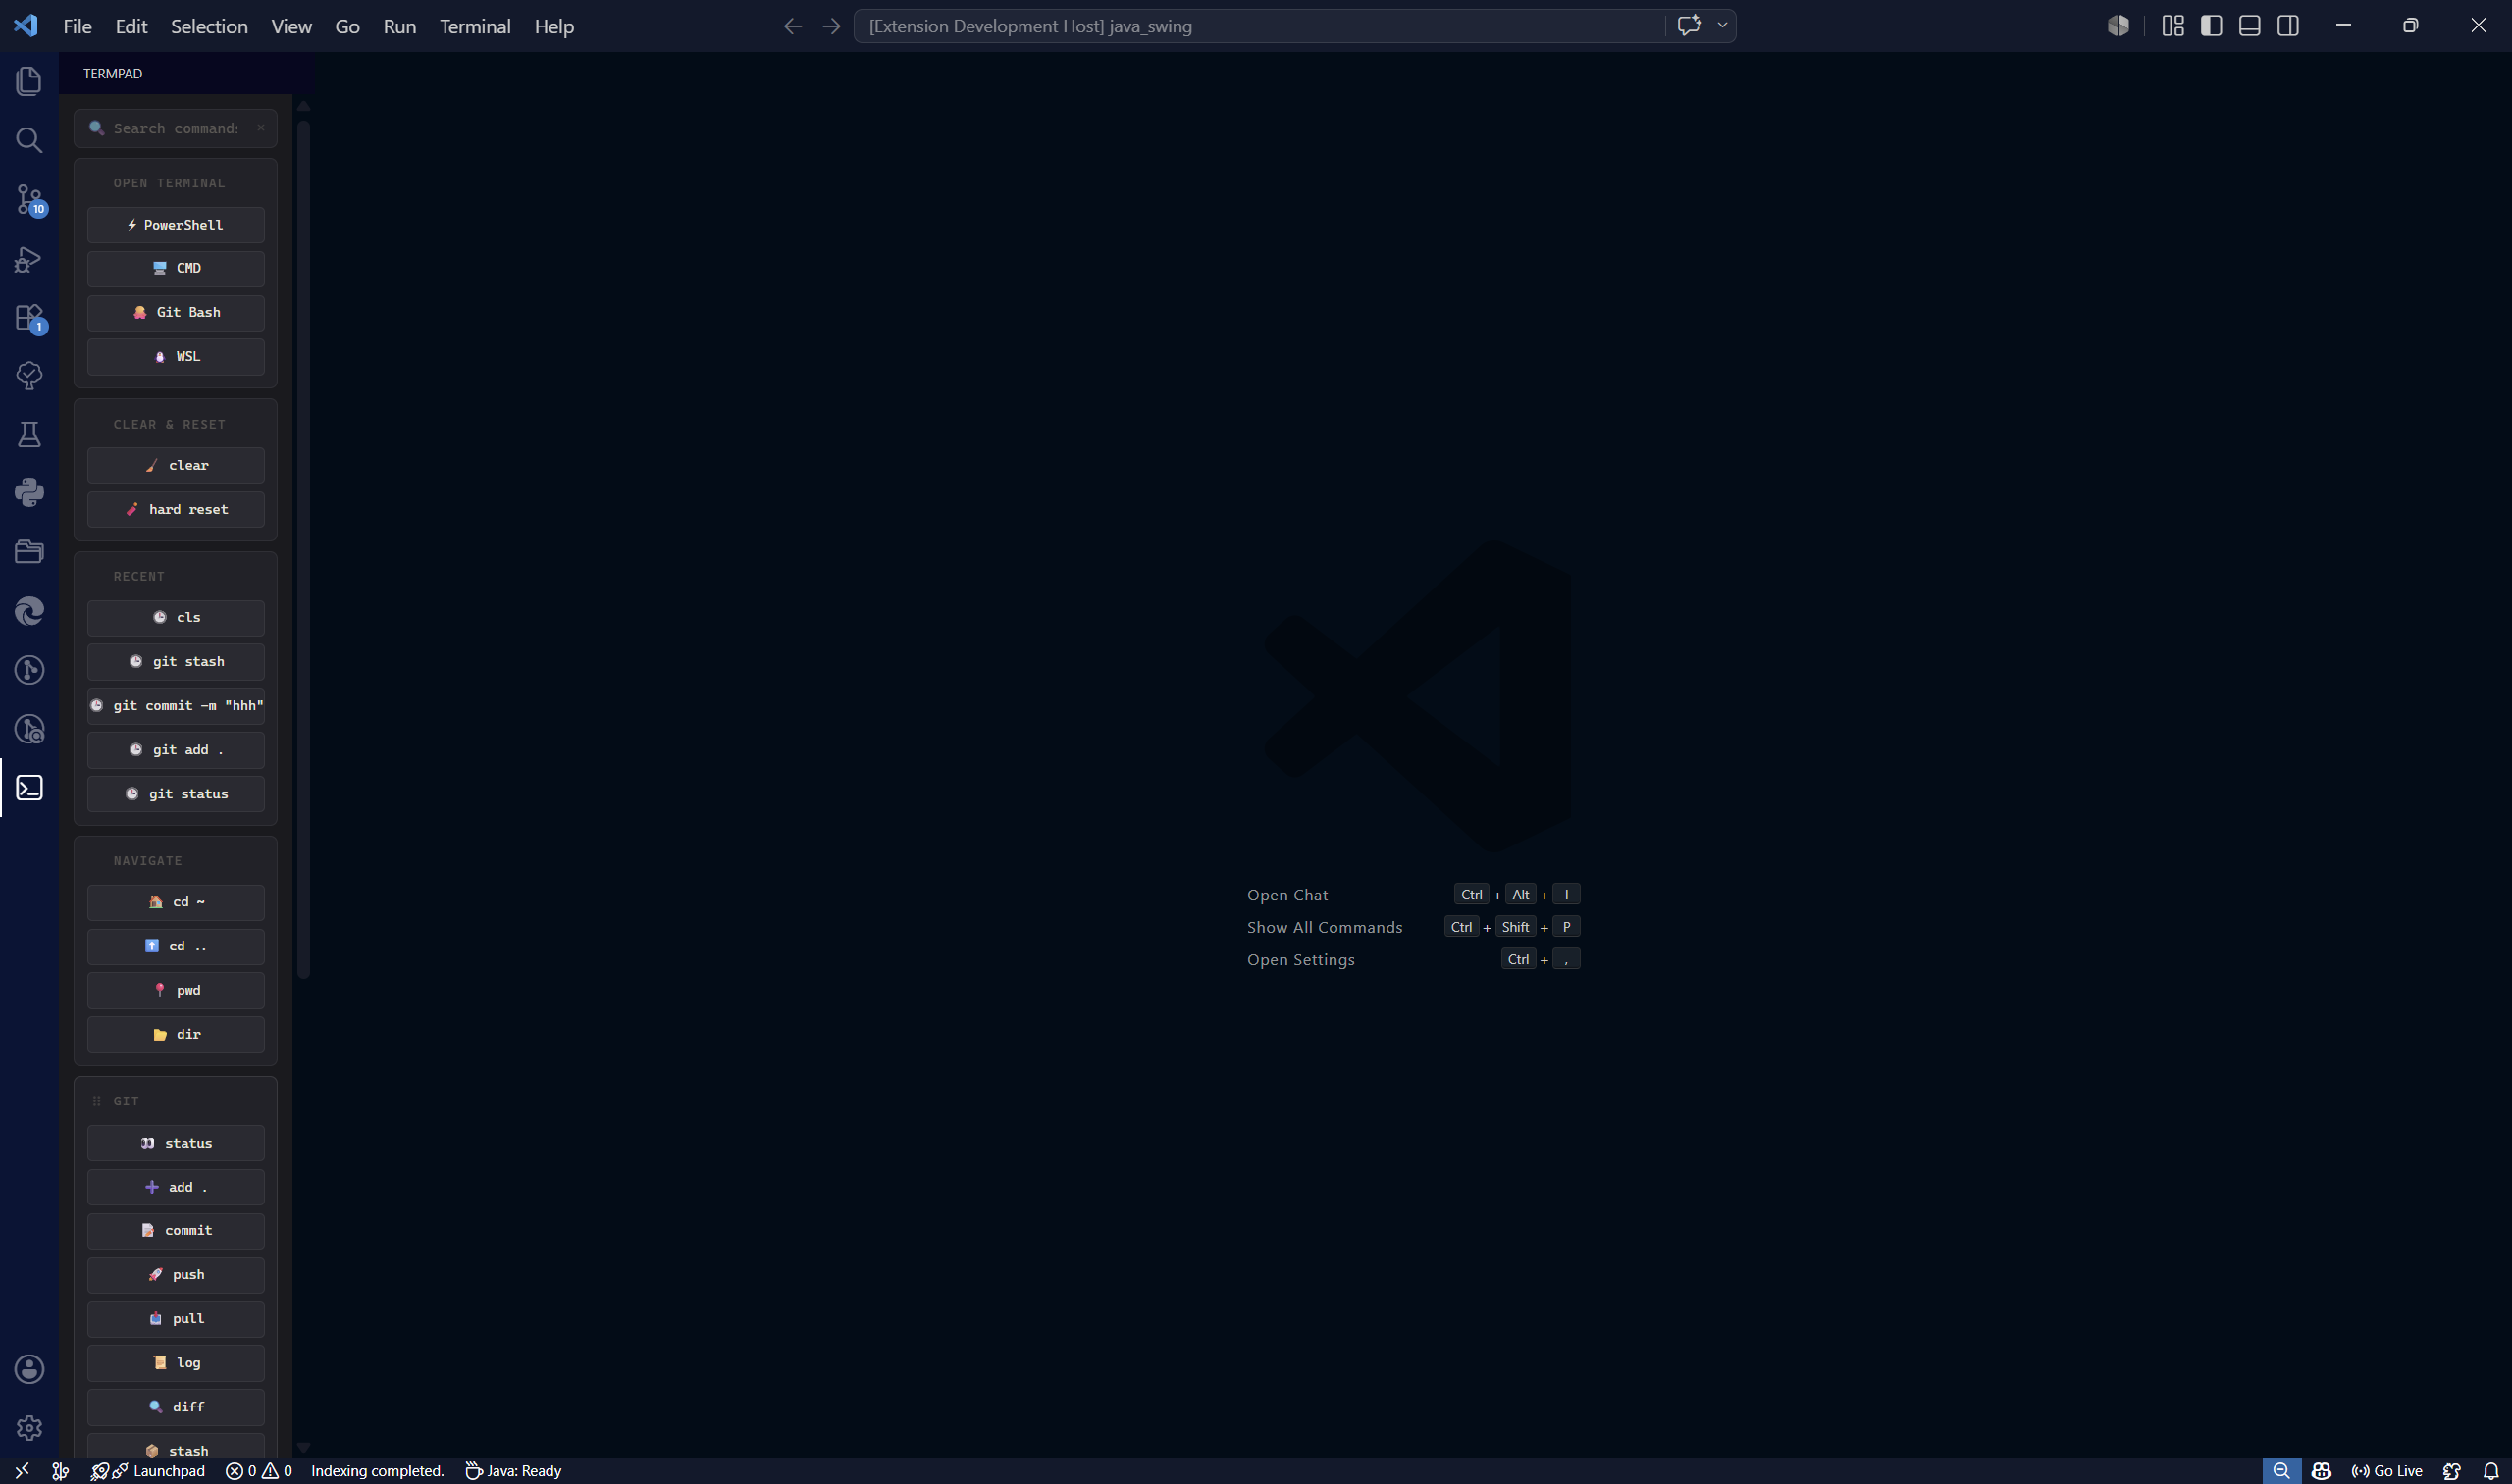Click the Git log button

[175, 1362]
